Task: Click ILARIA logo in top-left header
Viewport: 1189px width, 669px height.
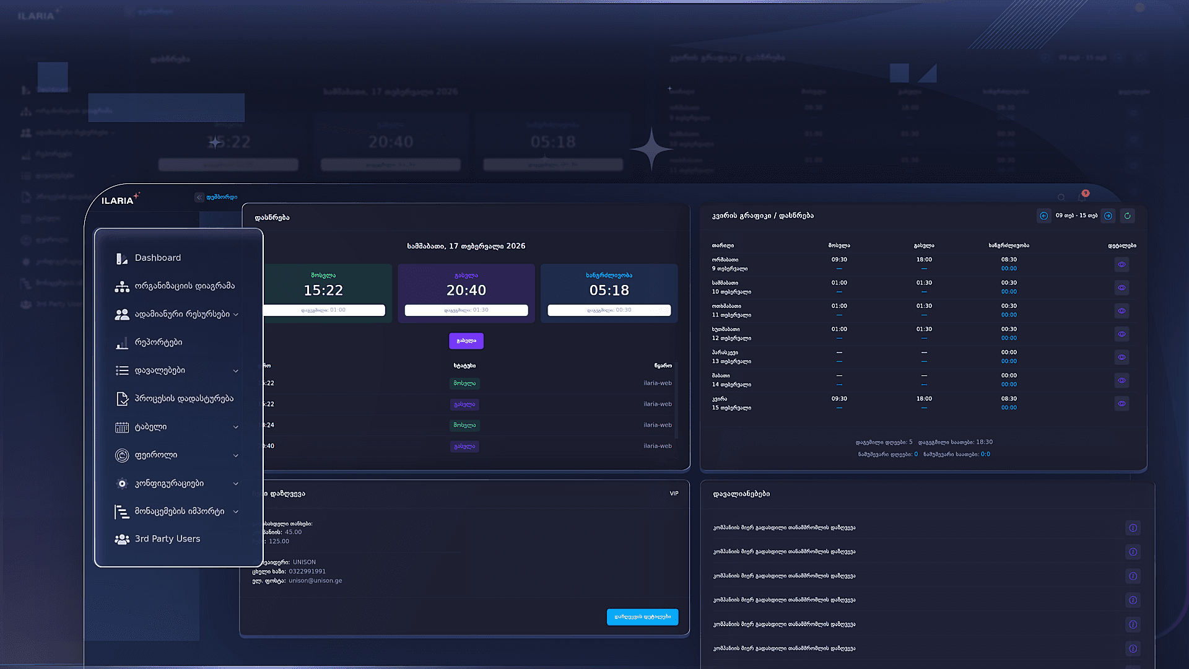Action: tap(118, 200)
